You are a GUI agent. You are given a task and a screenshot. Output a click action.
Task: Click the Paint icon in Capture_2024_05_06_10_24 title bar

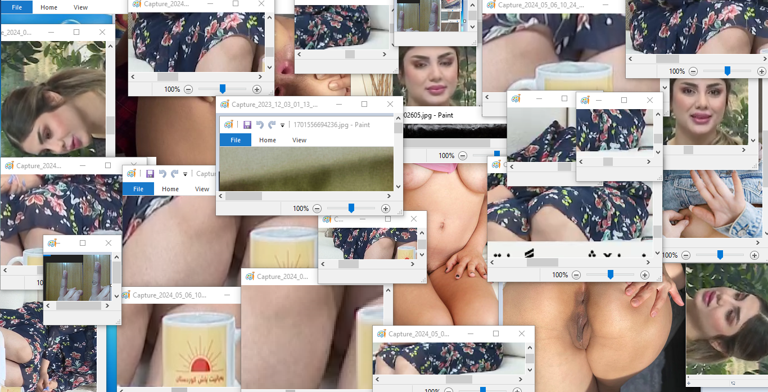pyautogui.click(x=491, y=5)
